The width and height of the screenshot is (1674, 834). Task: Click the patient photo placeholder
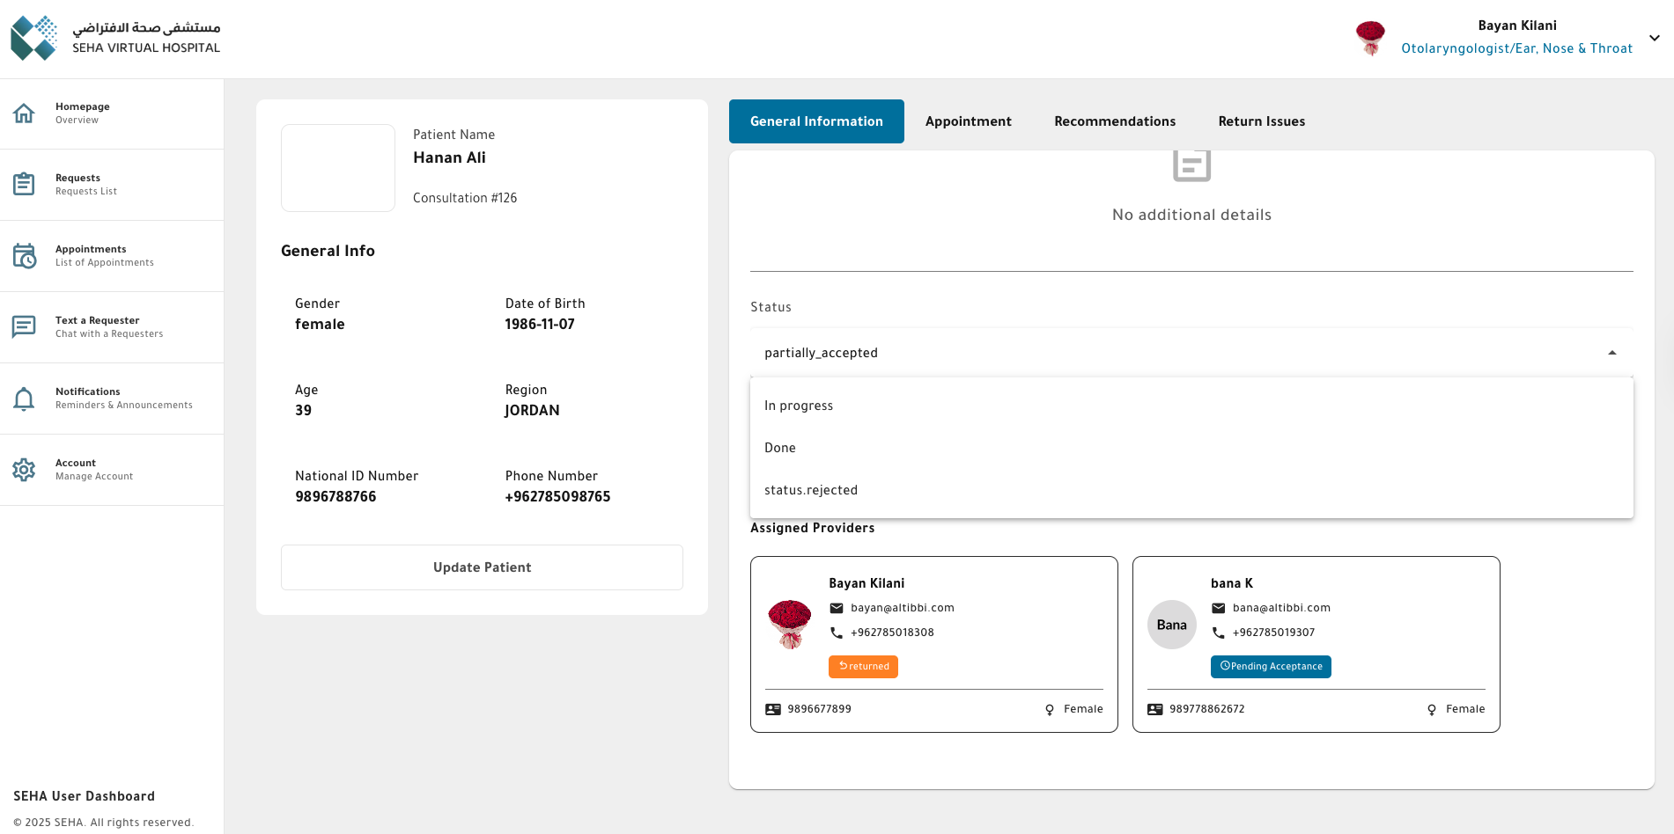pos(338,168)
